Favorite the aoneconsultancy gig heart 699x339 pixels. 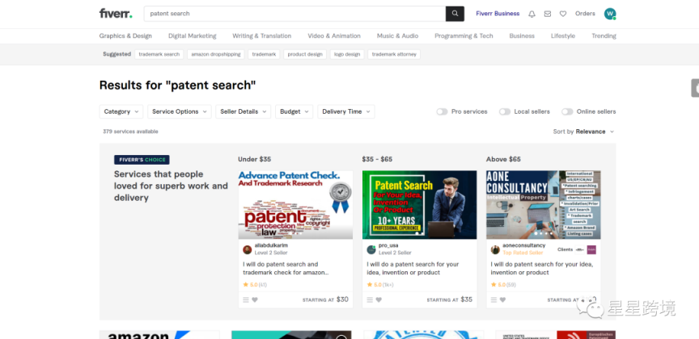coord(502,299)
